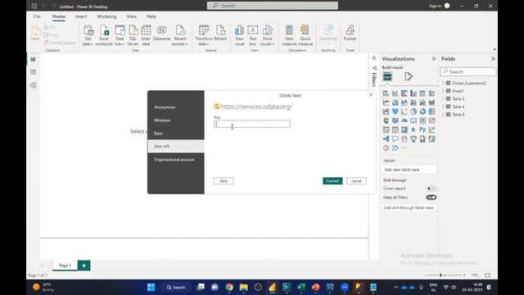Click the Connect button
The image size is (524, 295).
tap(332, 181)
